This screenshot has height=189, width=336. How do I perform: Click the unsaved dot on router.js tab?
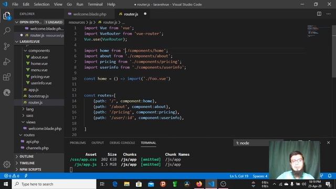[145, 14]
